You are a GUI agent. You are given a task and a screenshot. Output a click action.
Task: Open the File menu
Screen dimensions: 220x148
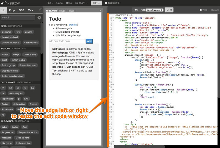point(50,3)
